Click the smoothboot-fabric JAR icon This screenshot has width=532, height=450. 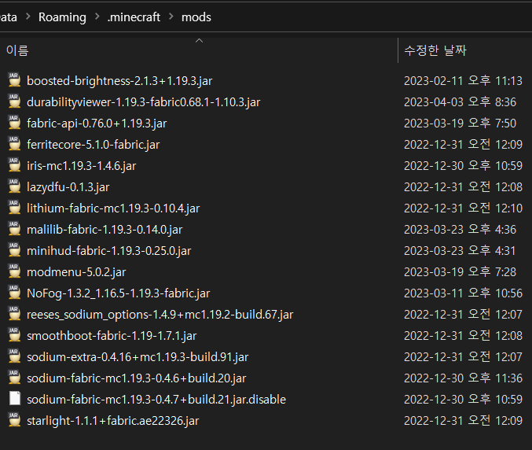14,335
